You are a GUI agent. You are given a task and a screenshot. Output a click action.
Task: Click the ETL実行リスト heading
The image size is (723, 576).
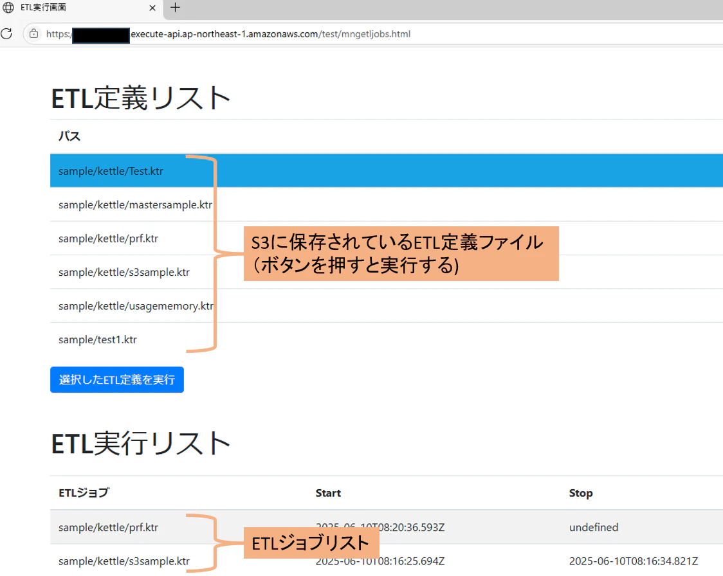141,444
